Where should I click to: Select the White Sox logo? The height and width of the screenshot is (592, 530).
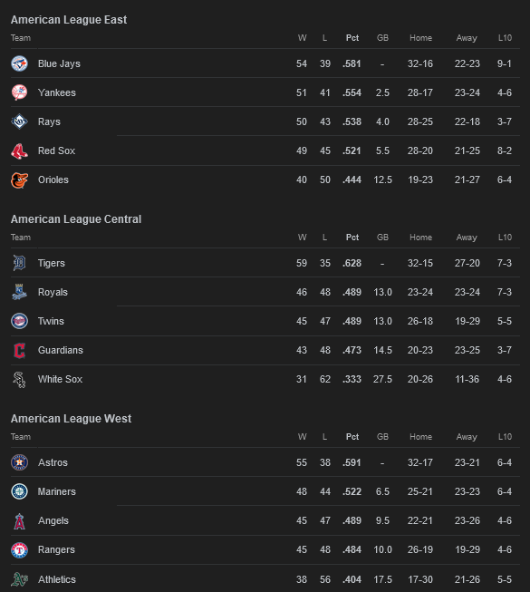tap(19, 380)
